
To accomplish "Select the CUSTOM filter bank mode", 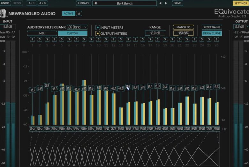I will 72,33.
